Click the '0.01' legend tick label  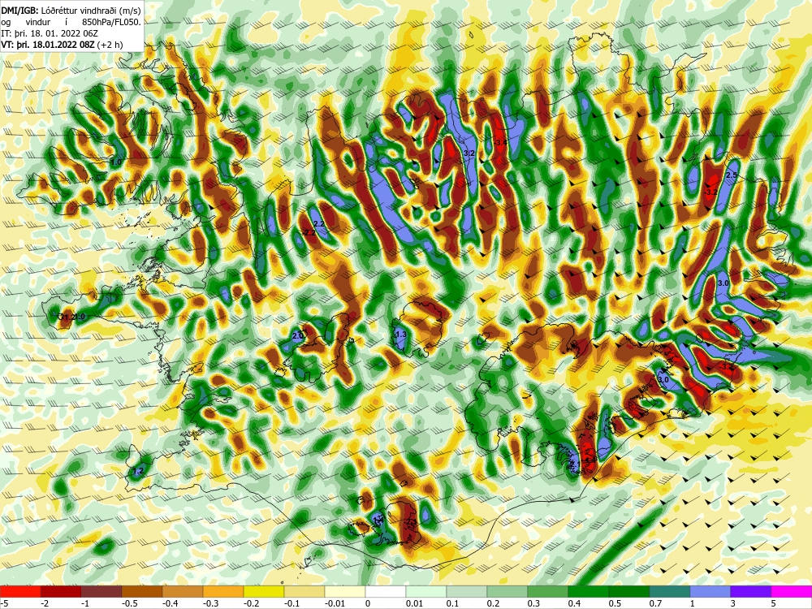pos(414,603)
